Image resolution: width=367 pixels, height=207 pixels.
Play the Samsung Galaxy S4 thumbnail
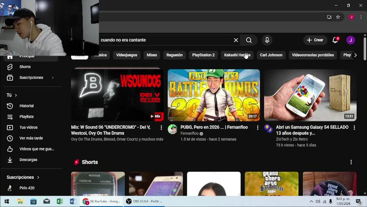pyautogui.click(x=310, y=95)
